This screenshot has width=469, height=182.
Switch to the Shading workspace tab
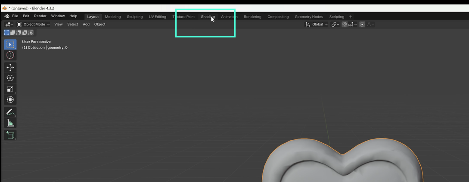click(x=208, y=17)
